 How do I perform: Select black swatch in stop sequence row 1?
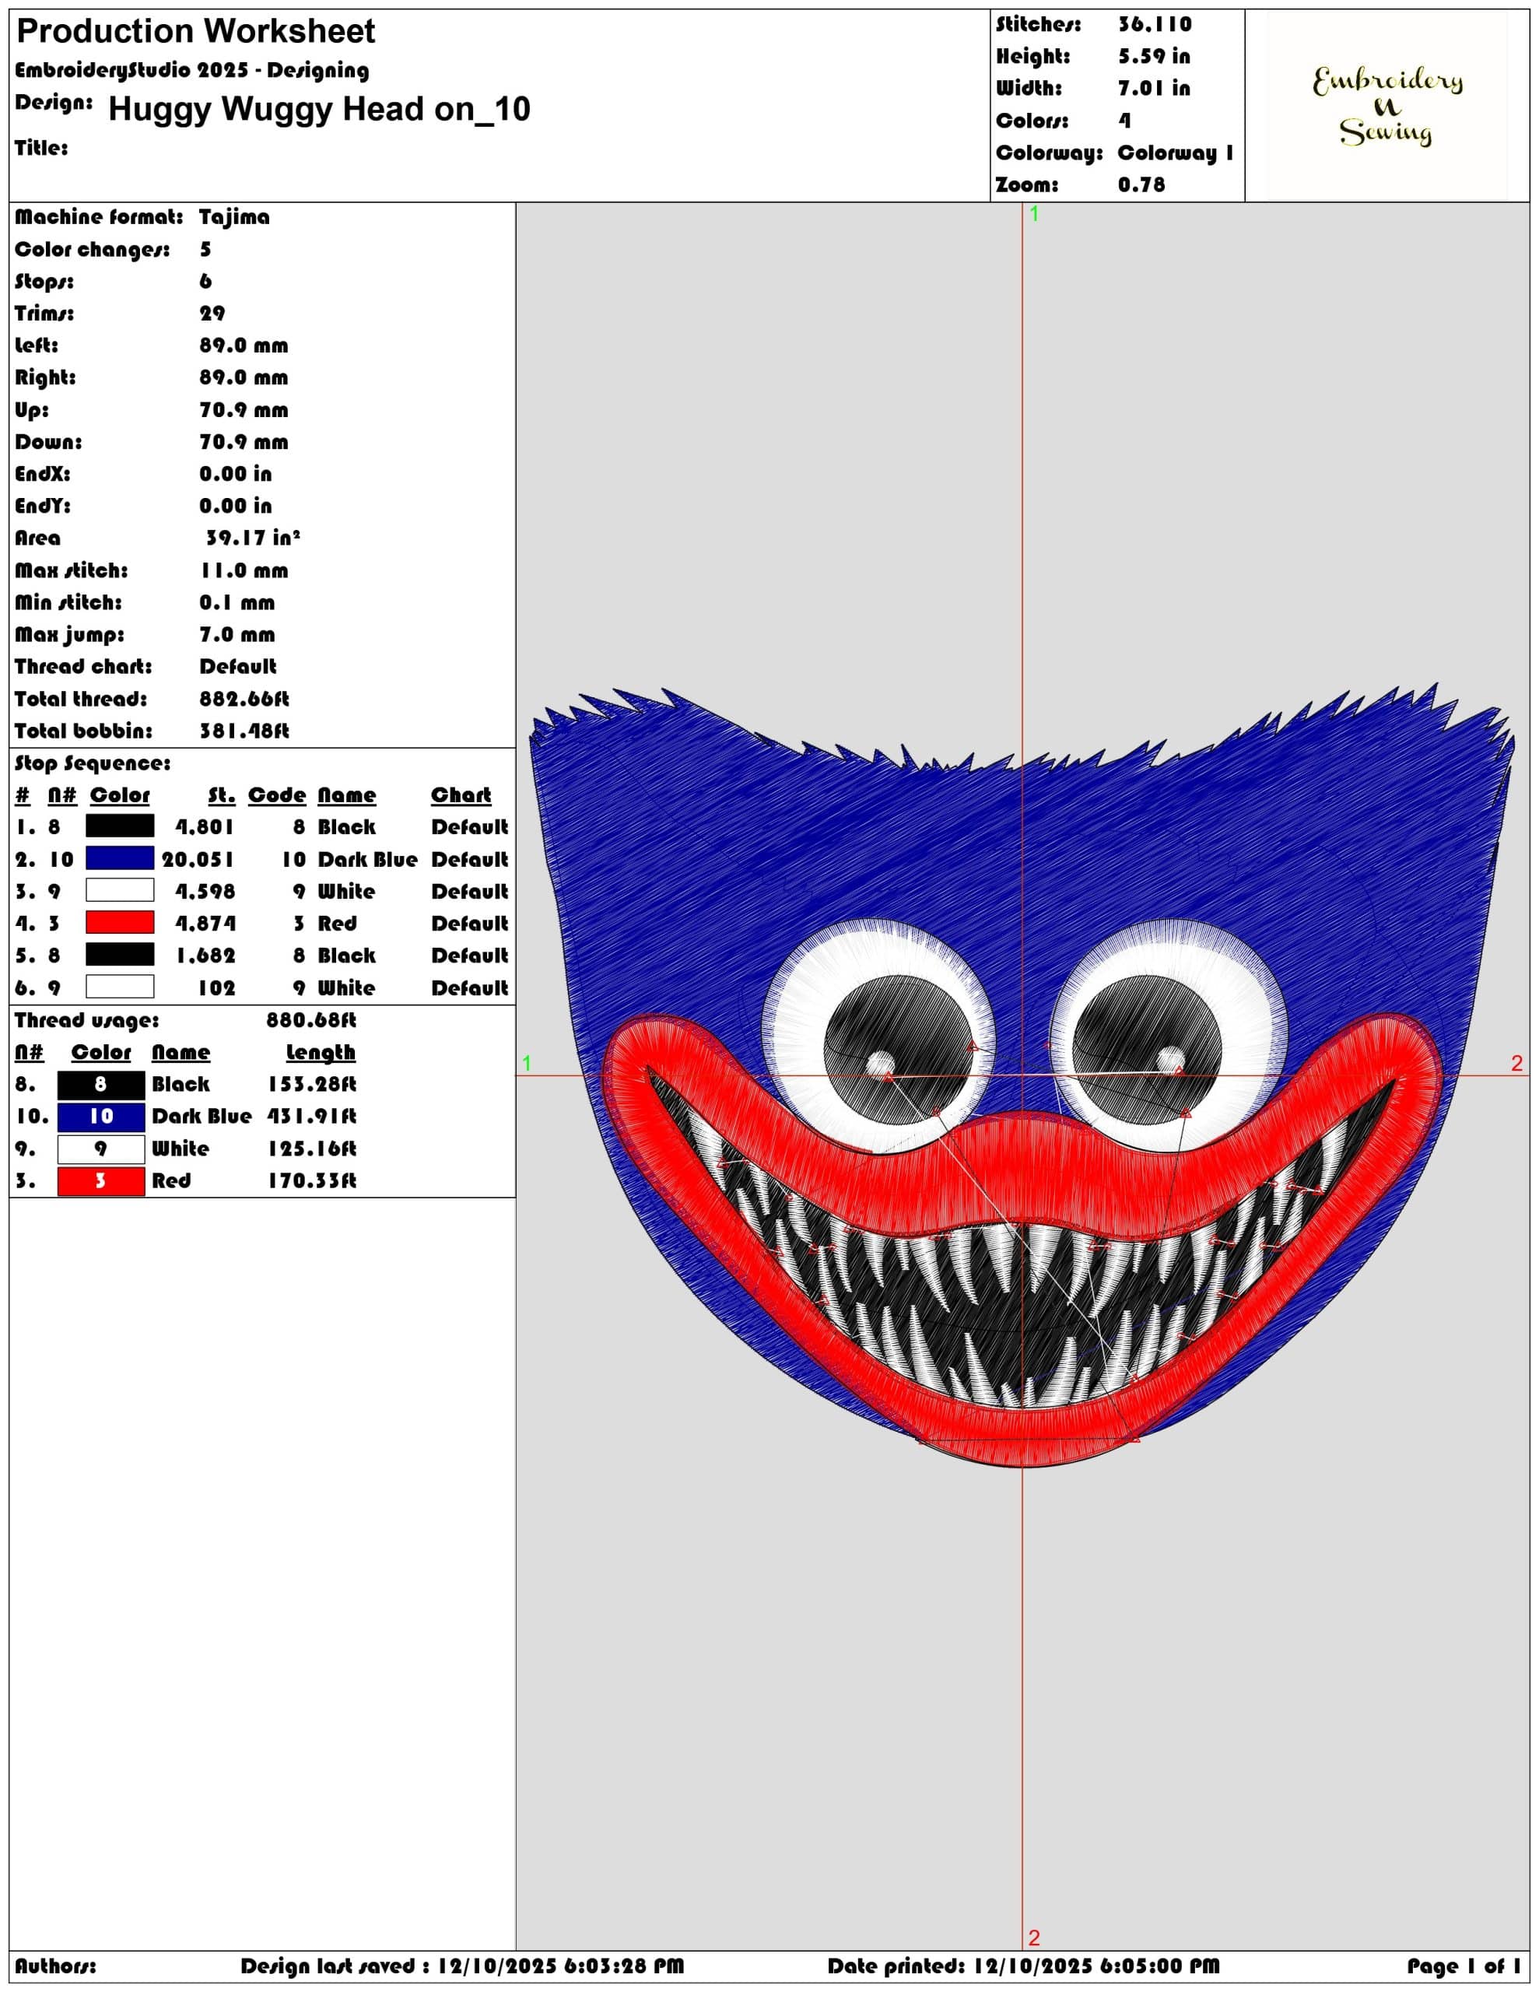[x=120, y=826]
